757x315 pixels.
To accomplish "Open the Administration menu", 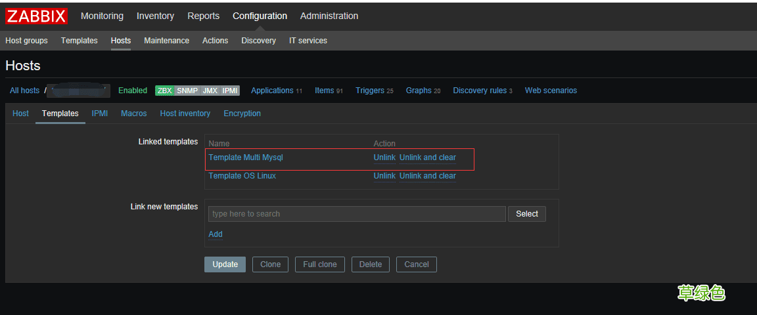I will [329, 16].
